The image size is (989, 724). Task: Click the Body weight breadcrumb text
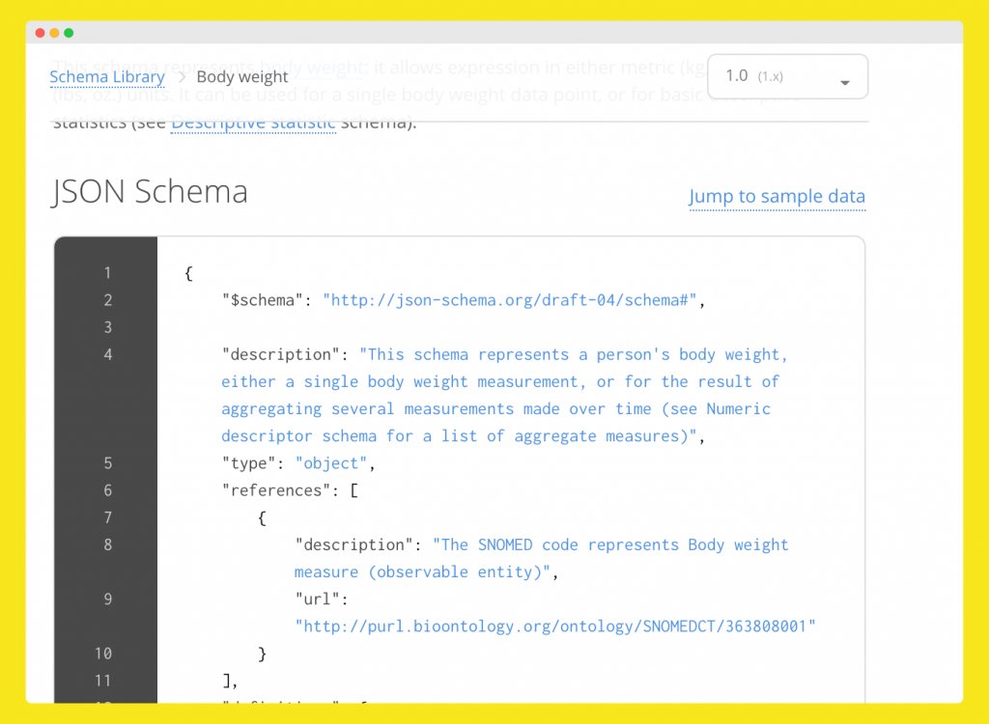click(x=242, y=77)
